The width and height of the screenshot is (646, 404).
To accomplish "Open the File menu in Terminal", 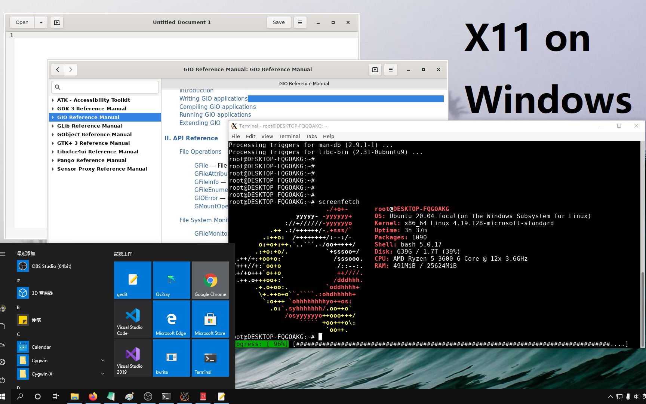I will pyautogui.click(x=236, y=136).
